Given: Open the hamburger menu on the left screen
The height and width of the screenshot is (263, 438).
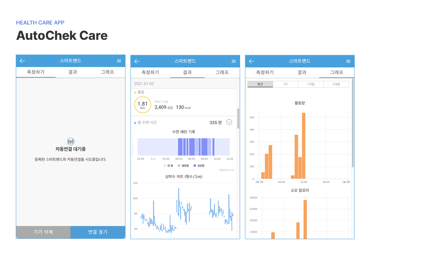Looking at the screenshot, I should coord(119,61).
